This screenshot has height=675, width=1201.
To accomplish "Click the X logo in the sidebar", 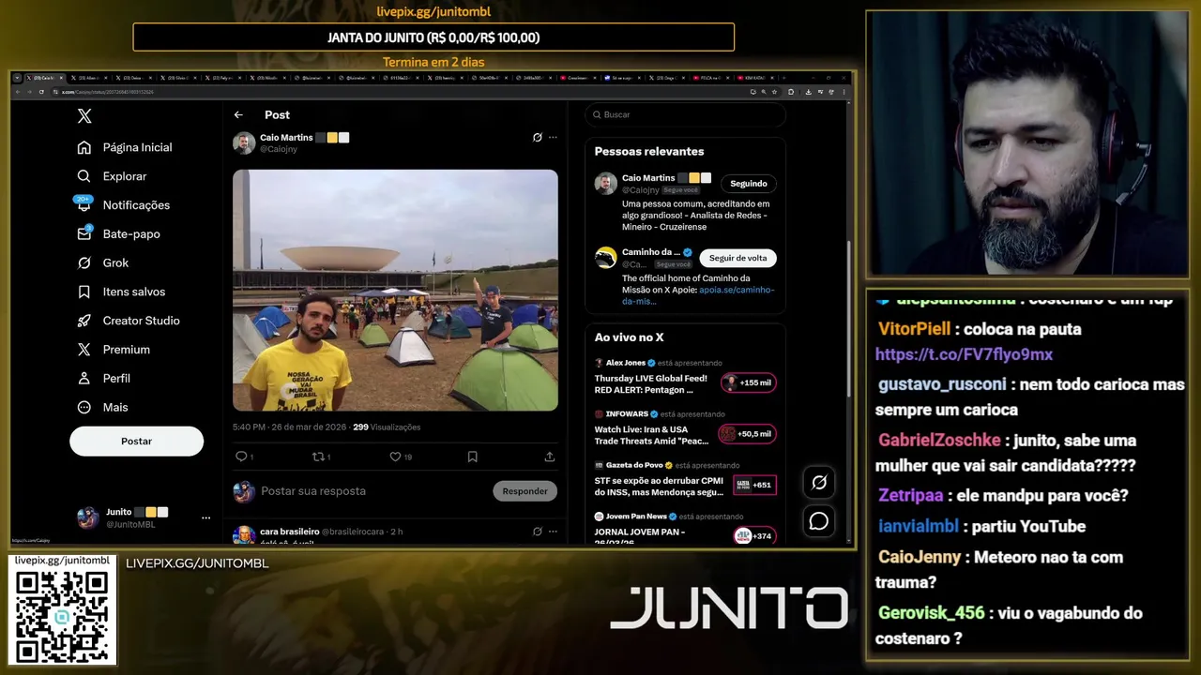I will (x=84, y=116).
